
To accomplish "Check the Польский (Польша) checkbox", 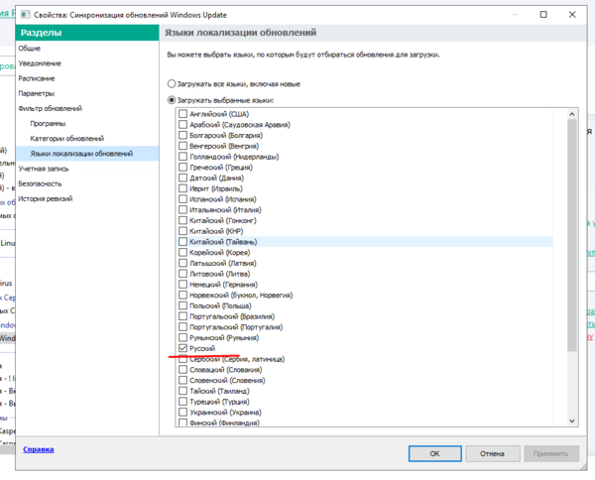I will 182,305.
